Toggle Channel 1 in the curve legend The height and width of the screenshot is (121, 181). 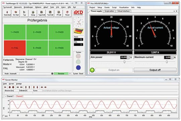pos(9,96)
